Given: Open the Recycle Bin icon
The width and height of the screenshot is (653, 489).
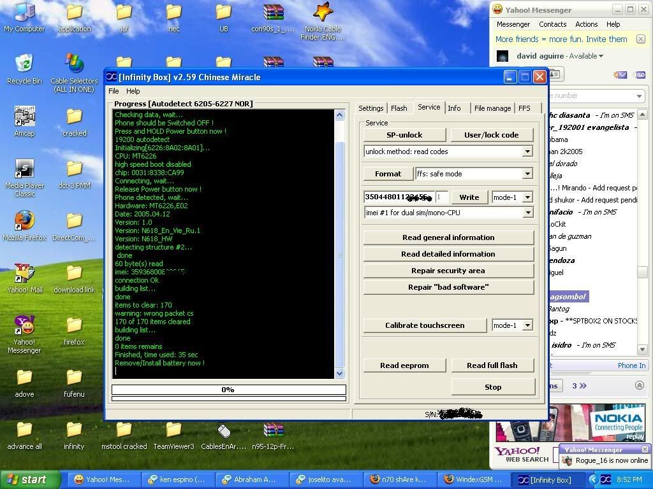Looking at the screenshot, I should coord(24,66).
